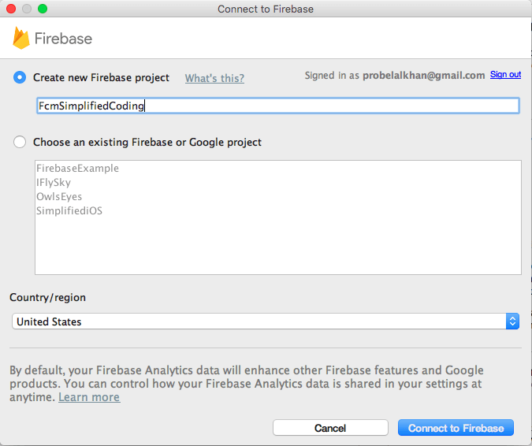Pick SimplifiediOS from the project list
532x446 pixels.
tap(69, 210)
